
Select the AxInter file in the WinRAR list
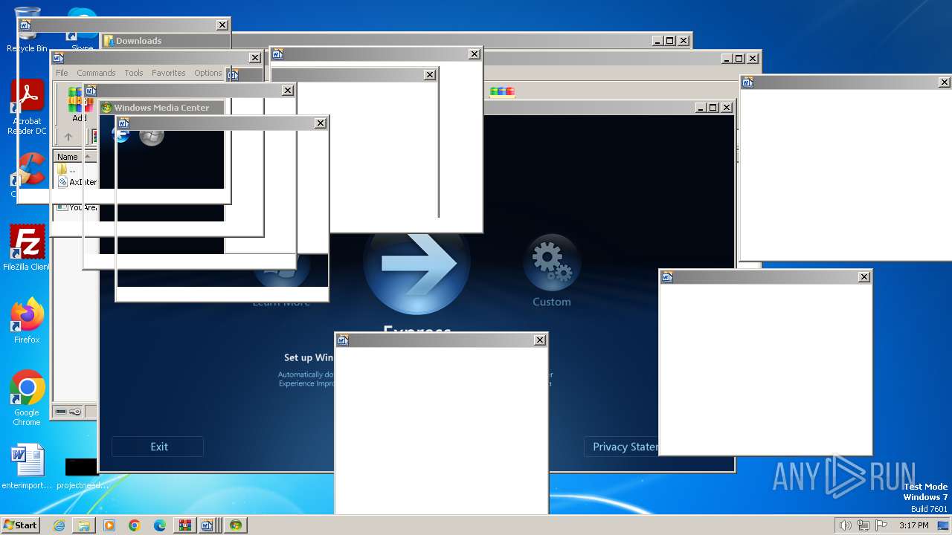pyautogui.click(x=77, y=182)
